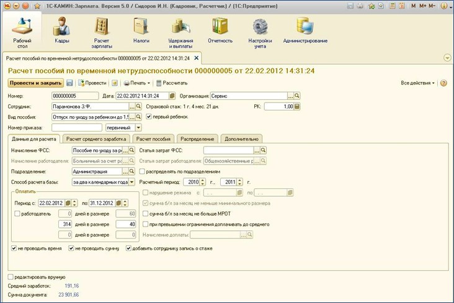Open the Настройки учета gear icon
Screen dimensions: 454x303
coord(261,27)
